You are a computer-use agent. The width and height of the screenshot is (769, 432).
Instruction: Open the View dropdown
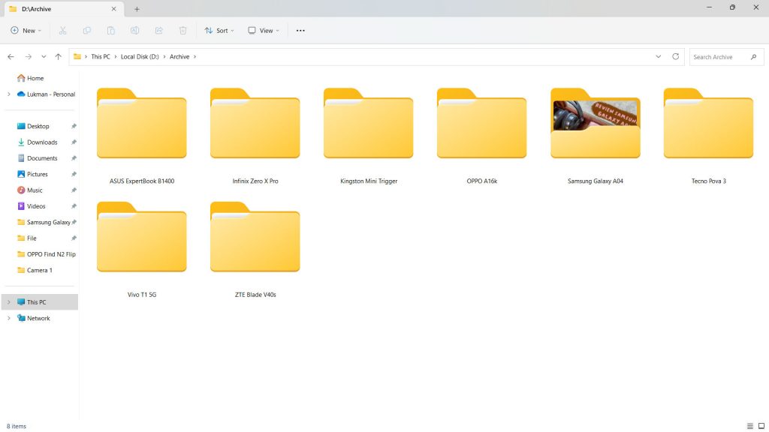[264, 30]
